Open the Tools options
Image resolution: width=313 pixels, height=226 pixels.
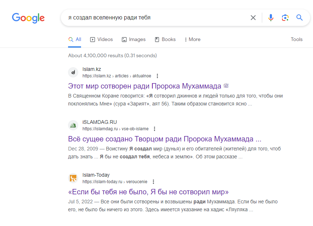(296, 39)
